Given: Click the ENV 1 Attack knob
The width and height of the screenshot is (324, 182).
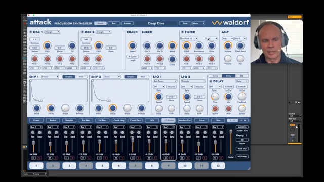Looking at the screenshot, I should click(37, 108).
